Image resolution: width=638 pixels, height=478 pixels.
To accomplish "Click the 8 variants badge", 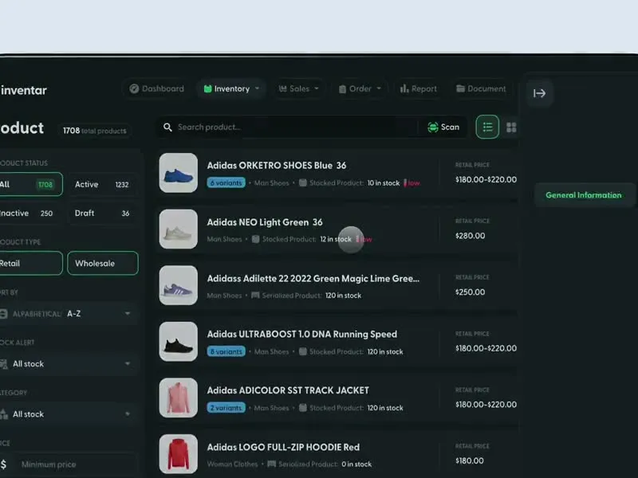I will (226, 351).
